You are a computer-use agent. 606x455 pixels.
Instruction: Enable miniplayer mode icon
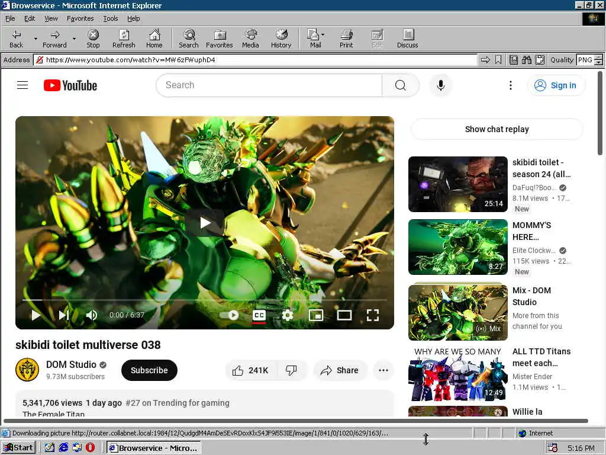point(316,315)
